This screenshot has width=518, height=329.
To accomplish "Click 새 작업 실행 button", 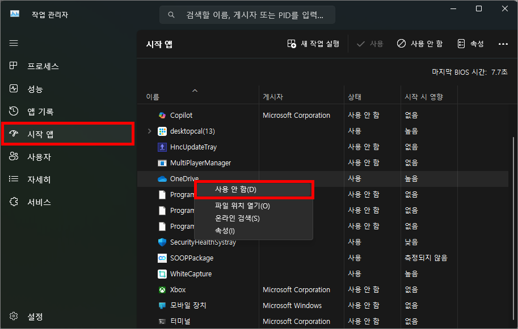I will tap(313, 44).
